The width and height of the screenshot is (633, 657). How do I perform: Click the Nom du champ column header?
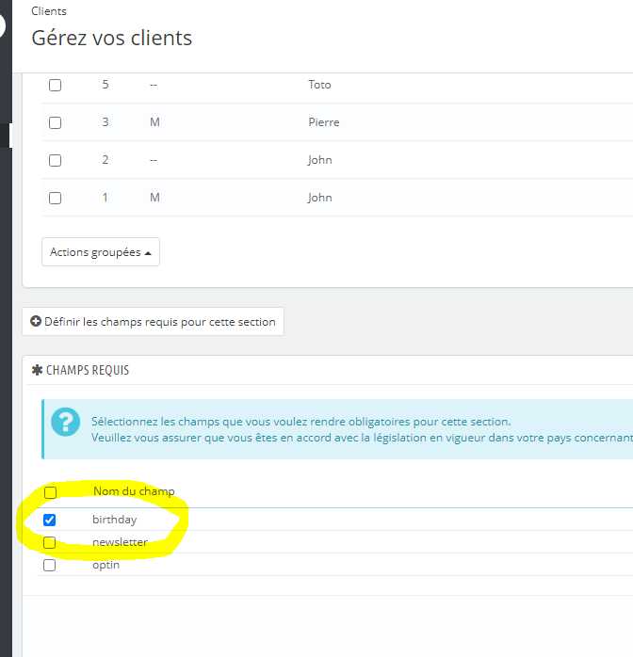pos(134,491)
